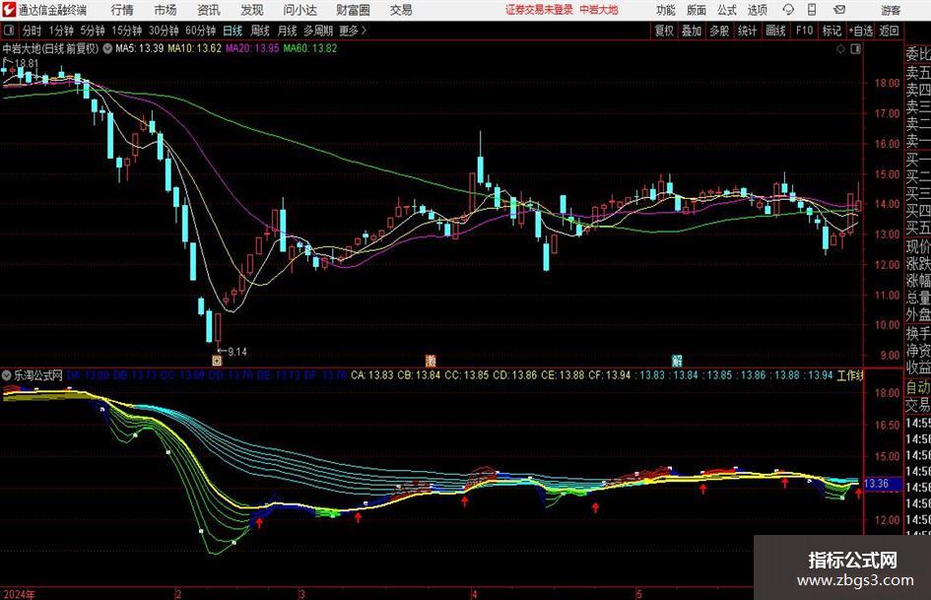The image size is (931, 600).
Task: Open the mail envelope icon
Action: [x=839, y=10]
